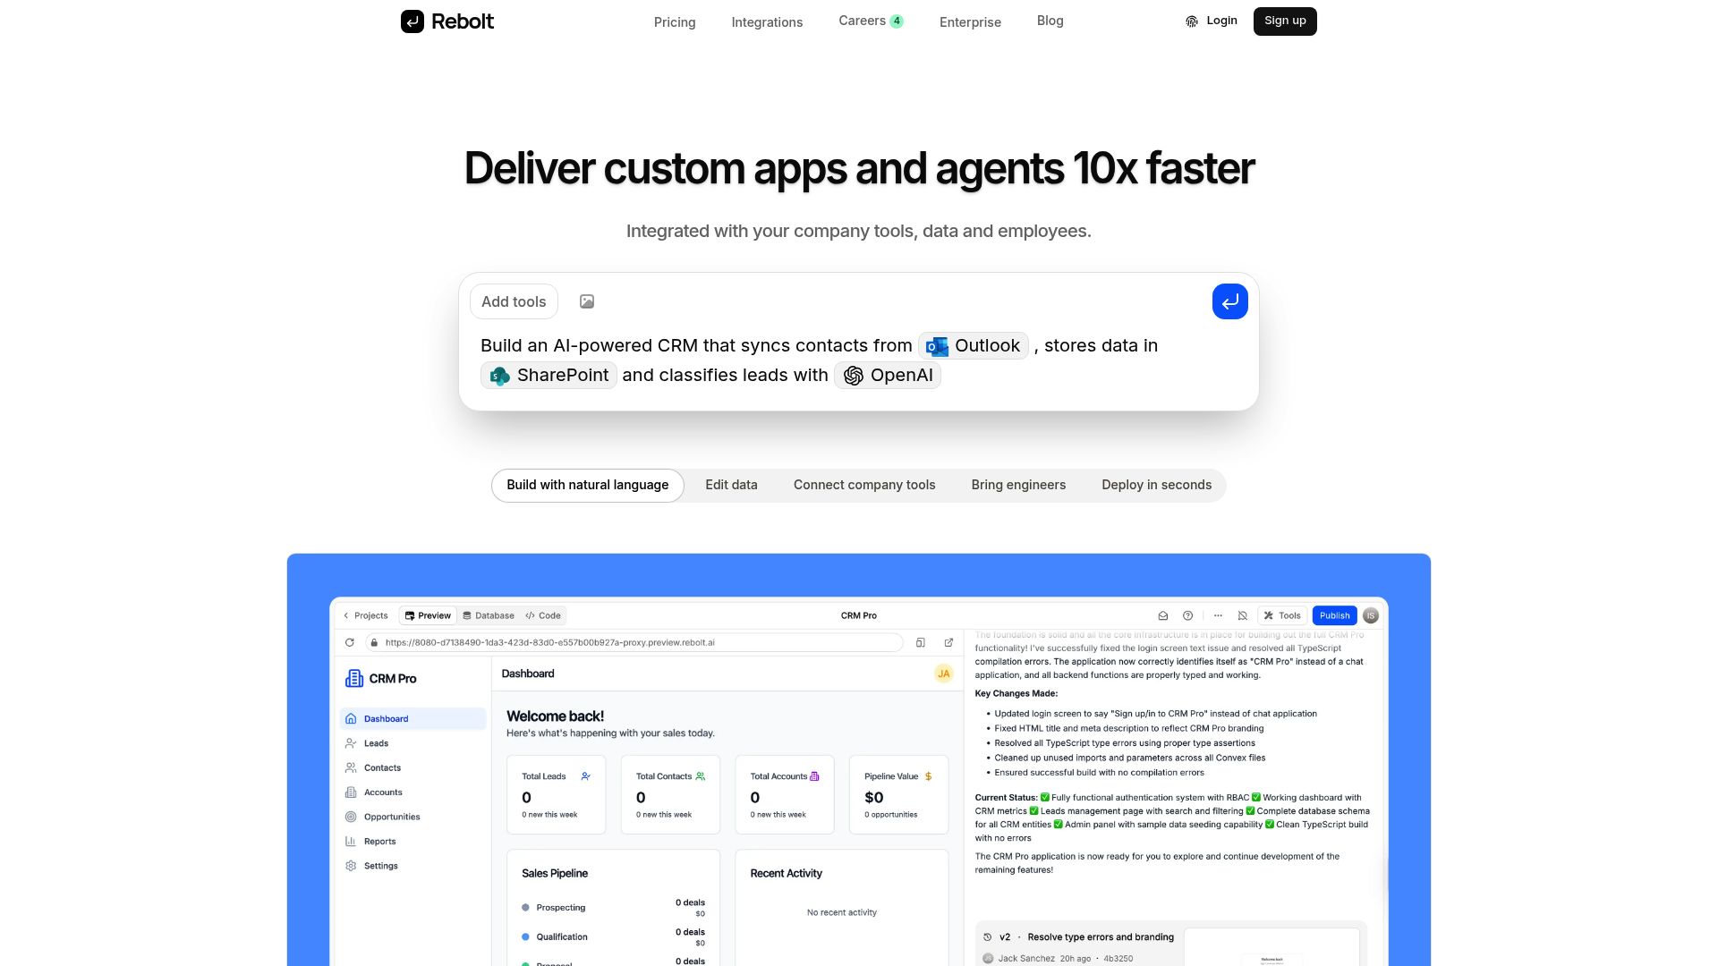Image resolution: width=1718 pixels, height=966 pixels.
Task: Open the Pricing page
Action: click(x=675, y=22)
